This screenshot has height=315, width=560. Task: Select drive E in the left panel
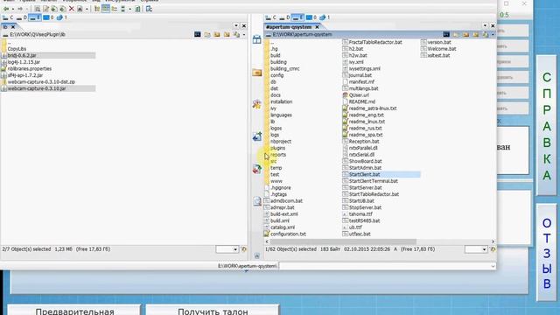point(35,17)
